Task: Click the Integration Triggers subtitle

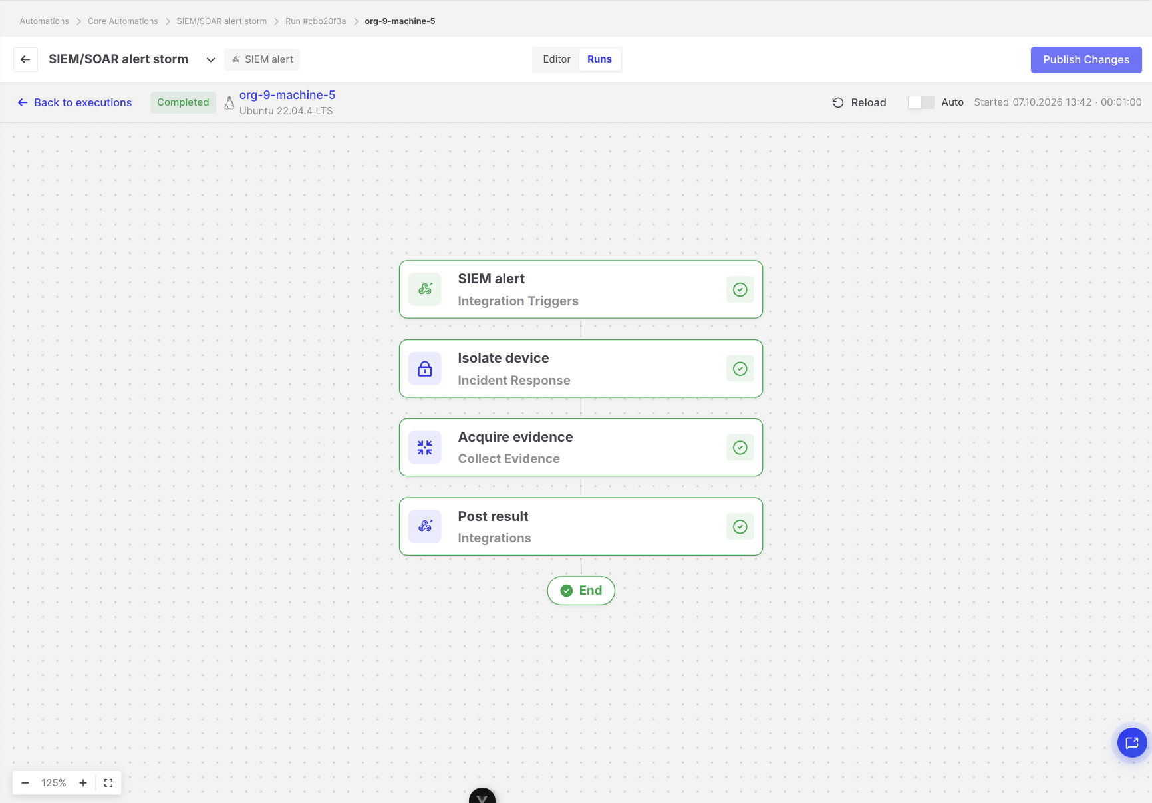Action: point(518,301)
